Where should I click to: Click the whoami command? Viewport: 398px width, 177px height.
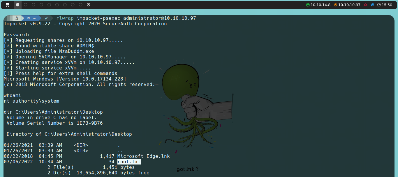tap(13, 95)
